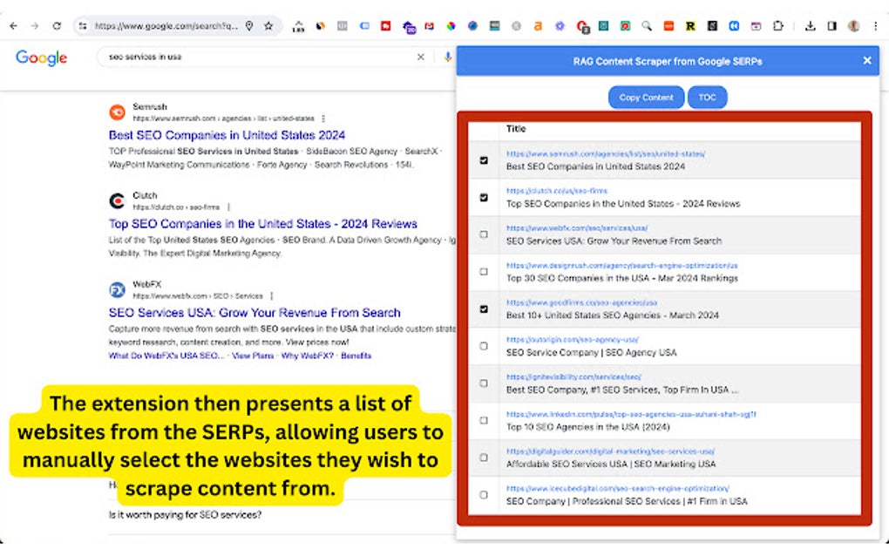Clear the search query with the X
This screenshot has height=556, width=889.
pos(421,57)
